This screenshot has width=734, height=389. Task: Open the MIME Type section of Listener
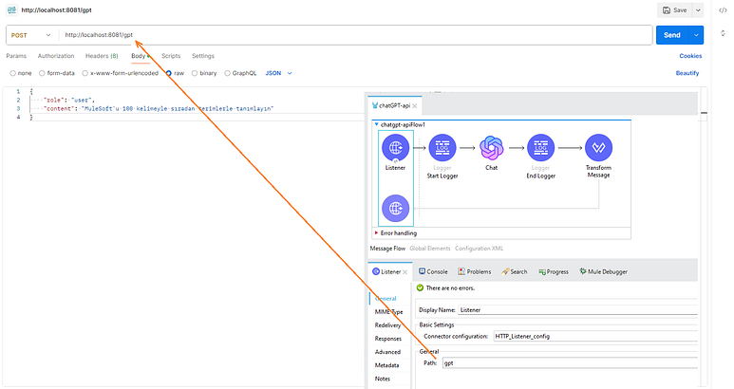point(388,312)
